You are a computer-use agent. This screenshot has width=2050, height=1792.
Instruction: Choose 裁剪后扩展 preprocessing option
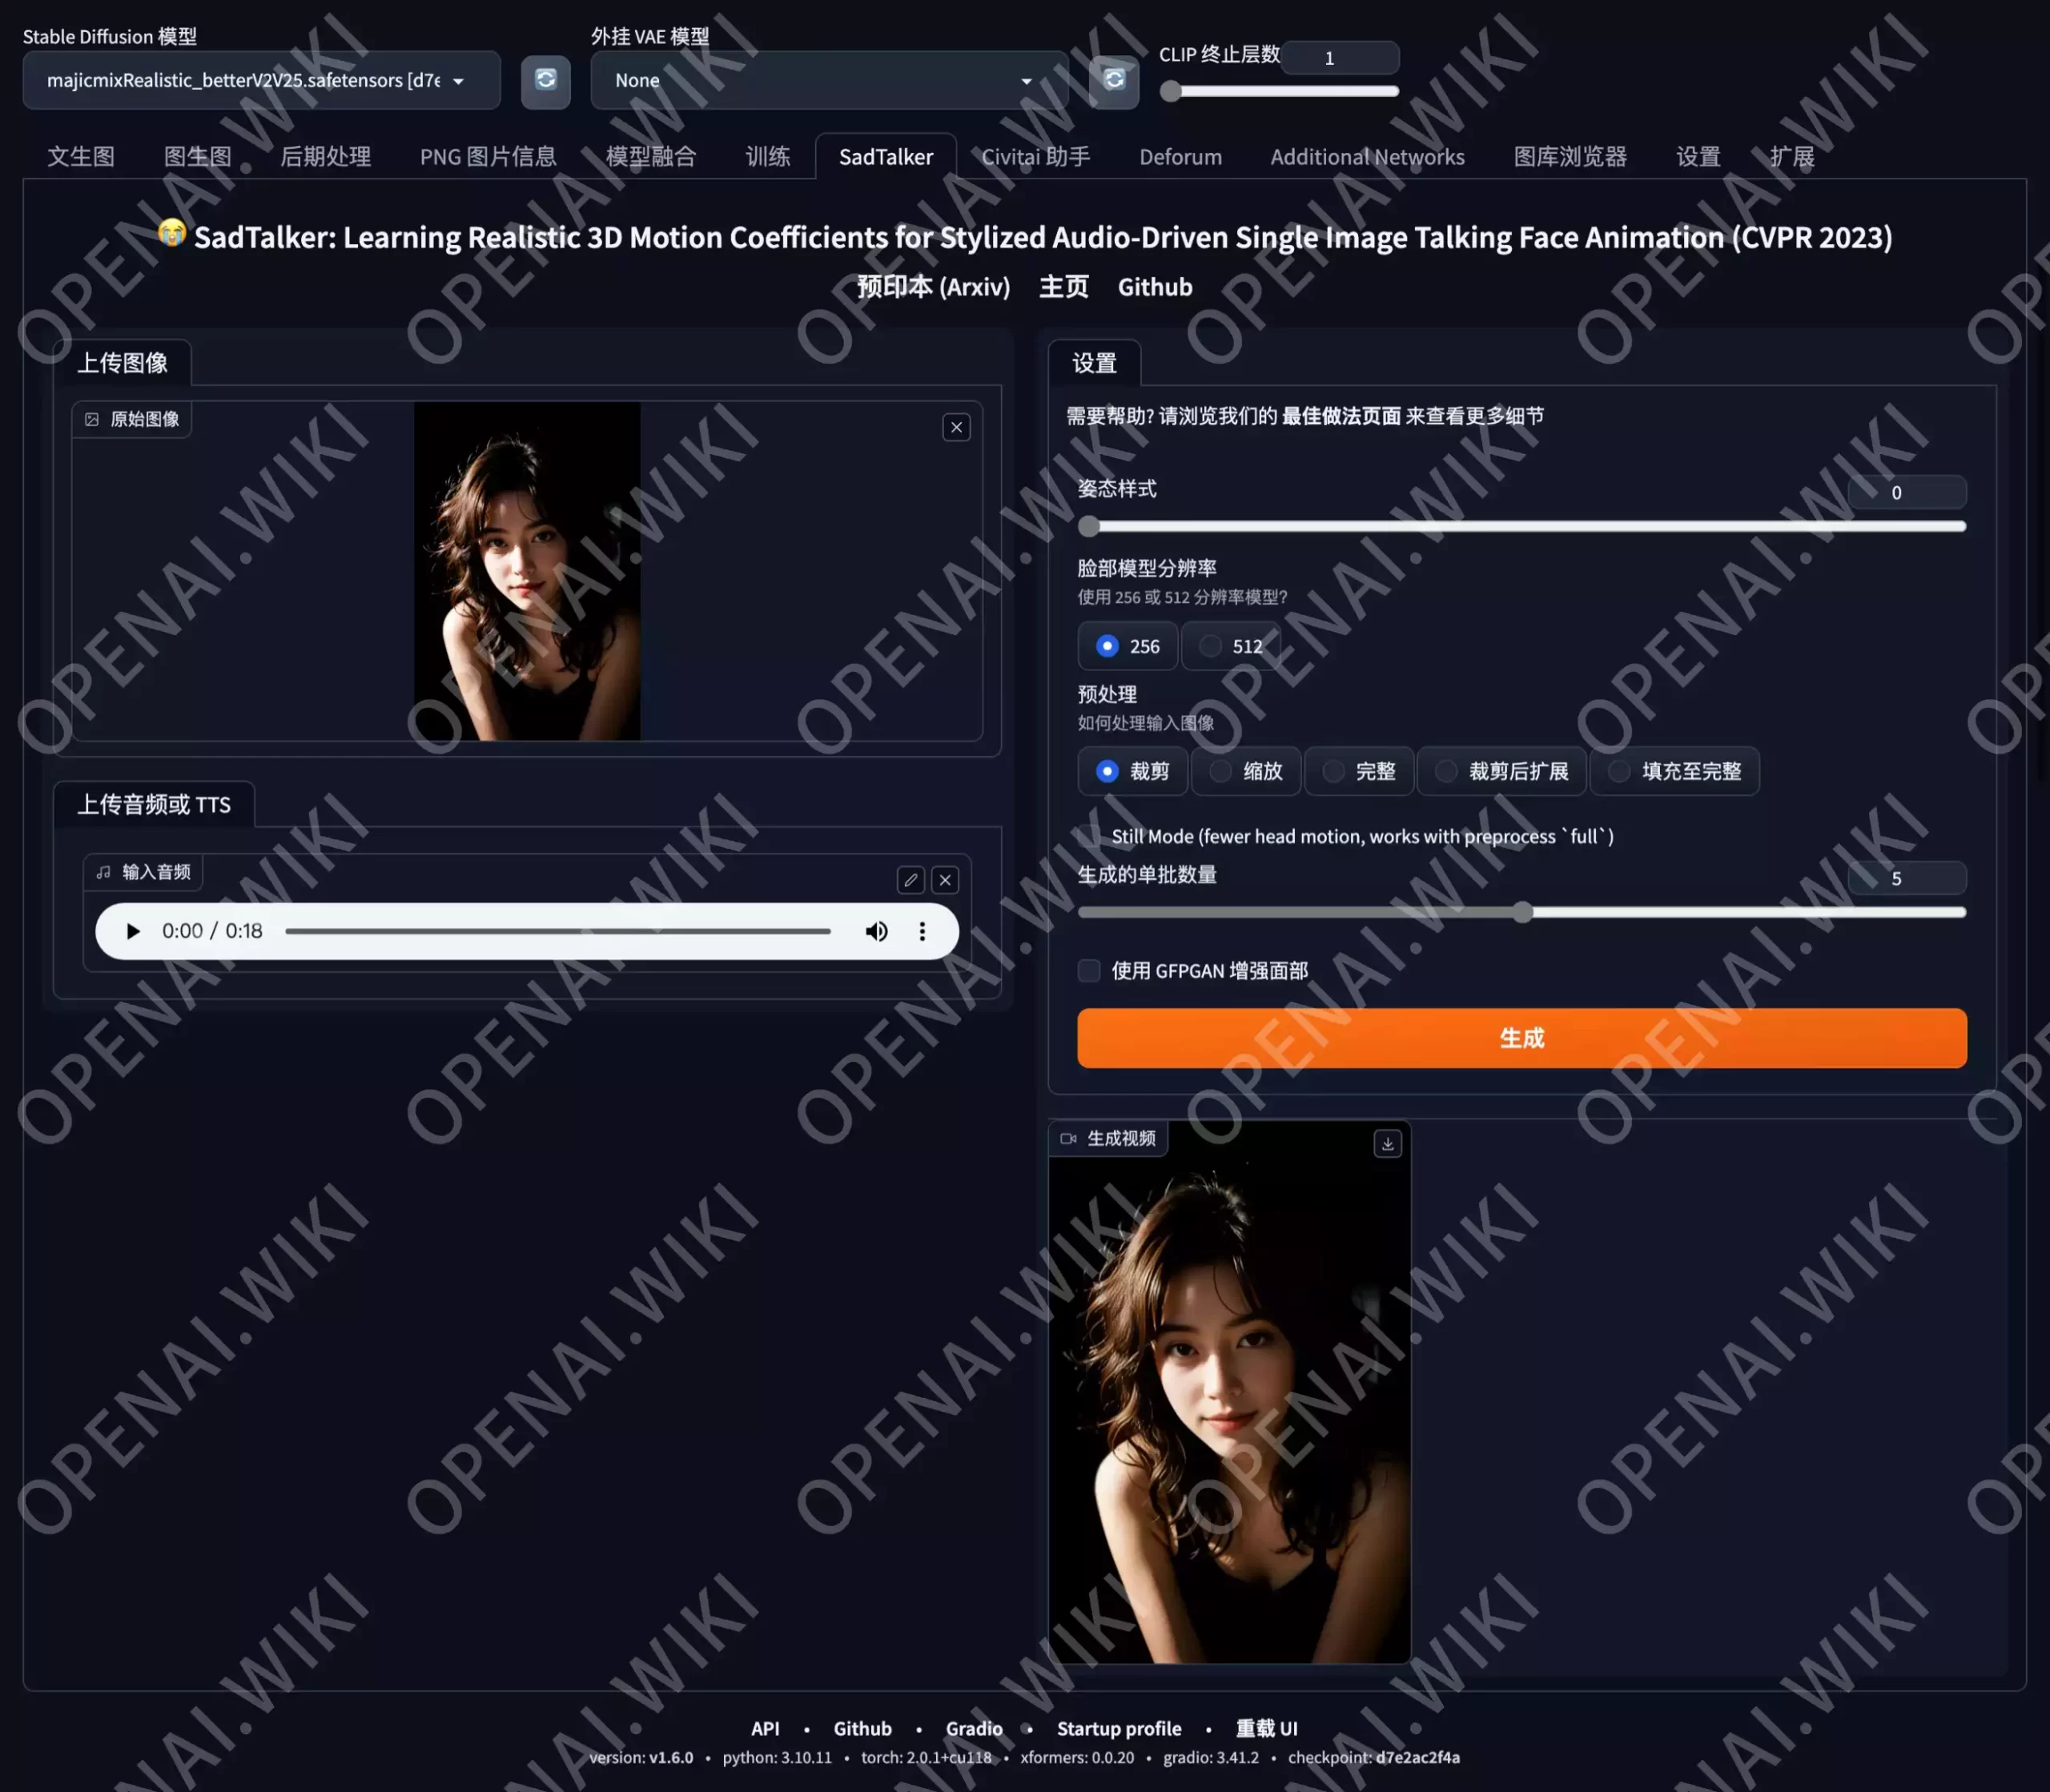click(x=1501, y=771)
